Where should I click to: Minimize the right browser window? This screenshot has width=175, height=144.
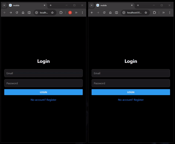[154, 5]
